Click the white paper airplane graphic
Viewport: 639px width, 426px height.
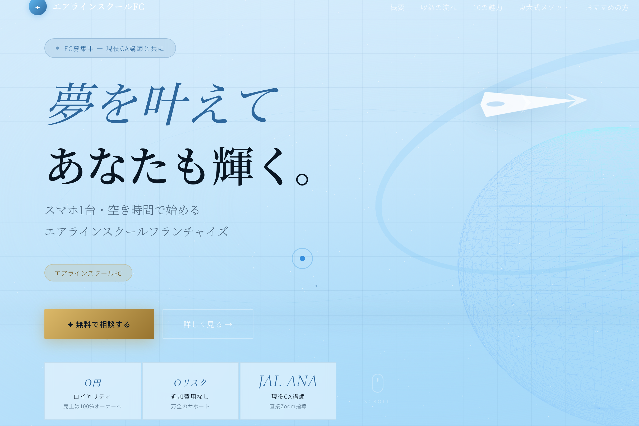coord(534,104)
